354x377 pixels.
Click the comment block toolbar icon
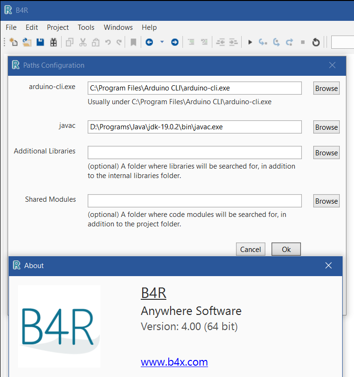pos(191,42)
